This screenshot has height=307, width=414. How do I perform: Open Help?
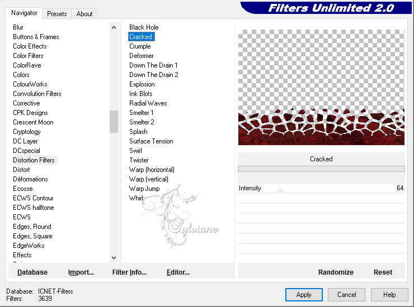[x=389, y=295]
